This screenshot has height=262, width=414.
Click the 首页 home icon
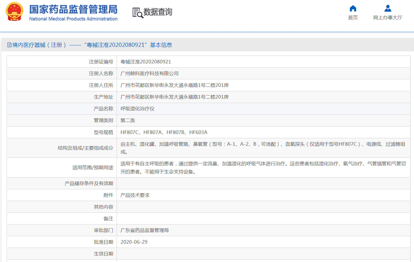[x=353, y=8]
